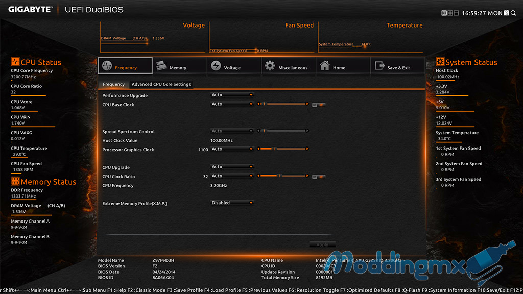Click the "F2 :Classic Mode" shortcut hint
The height and width of the screenshot is (294, 523).
pyautogui.click(x=147, y=290)
